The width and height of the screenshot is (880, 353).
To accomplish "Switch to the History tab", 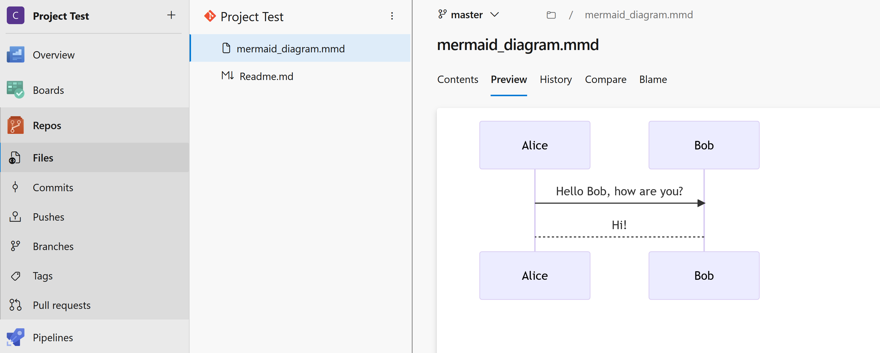I will tap(556, 79).
